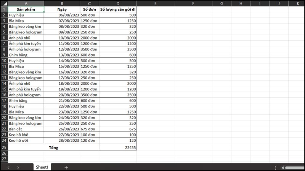
Task: Select cell with date 20/08/2023
Action: coord(62,95)
